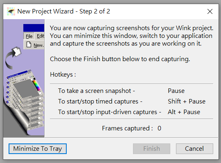Click Minimize To Tray button

click(38, 149)
